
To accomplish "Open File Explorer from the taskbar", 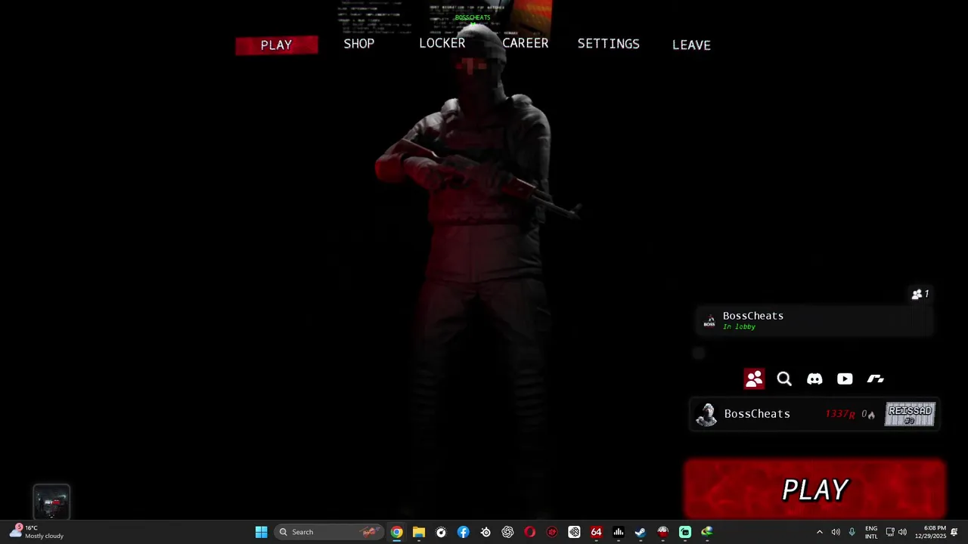I will pos(419,532).
